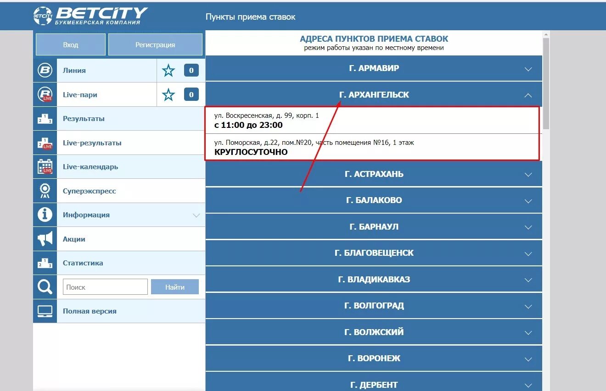Click the Найти search button
Image resolution: width=606 pixels, height=391 pixels.
[175, 287]
